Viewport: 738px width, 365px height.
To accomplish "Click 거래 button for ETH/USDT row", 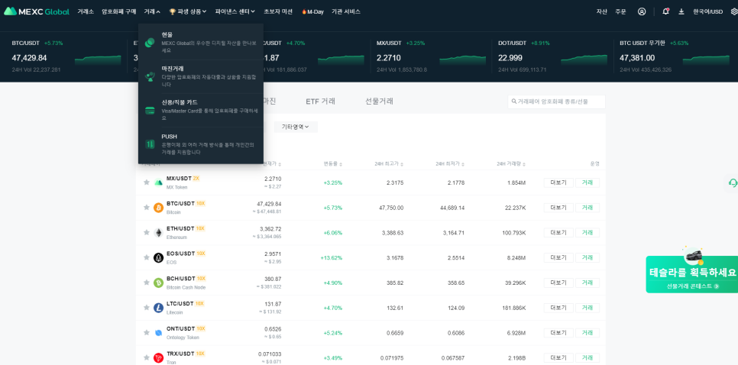I will click(587, 232).
